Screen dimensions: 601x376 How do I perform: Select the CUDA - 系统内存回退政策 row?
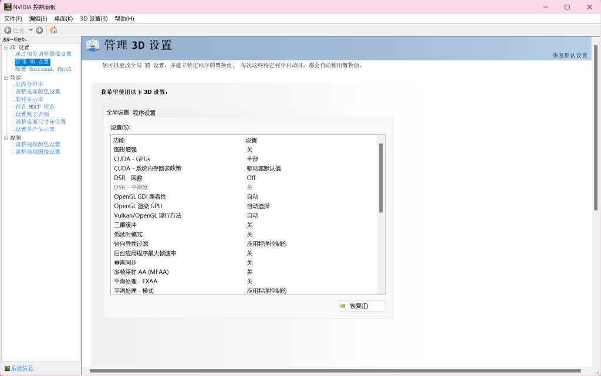point(244,168)
